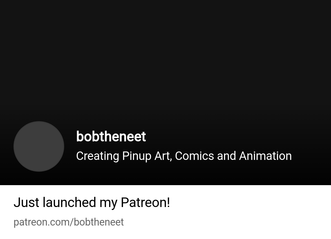Click the bold bobtheneet creator name

(111, 137)
